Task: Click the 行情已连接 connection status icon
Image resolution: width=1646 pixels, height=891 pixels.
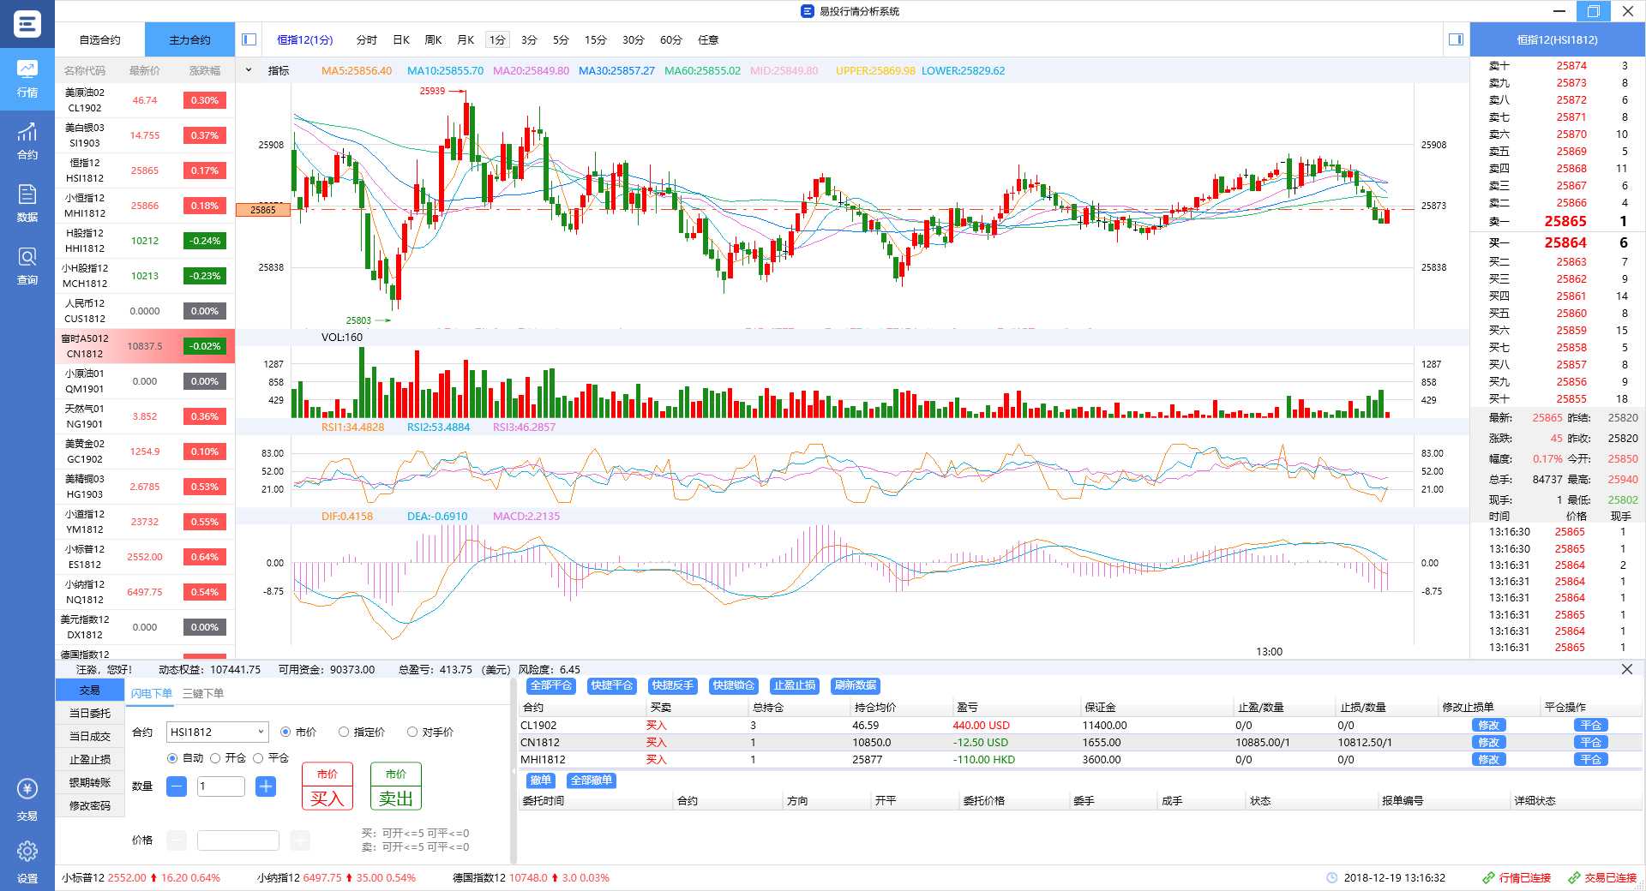Action: coord(1489,878)
